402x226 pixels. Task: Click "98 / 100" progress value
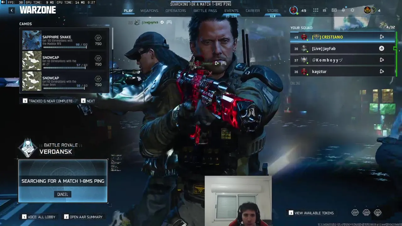pyautogui.click(x=81, y=45)
